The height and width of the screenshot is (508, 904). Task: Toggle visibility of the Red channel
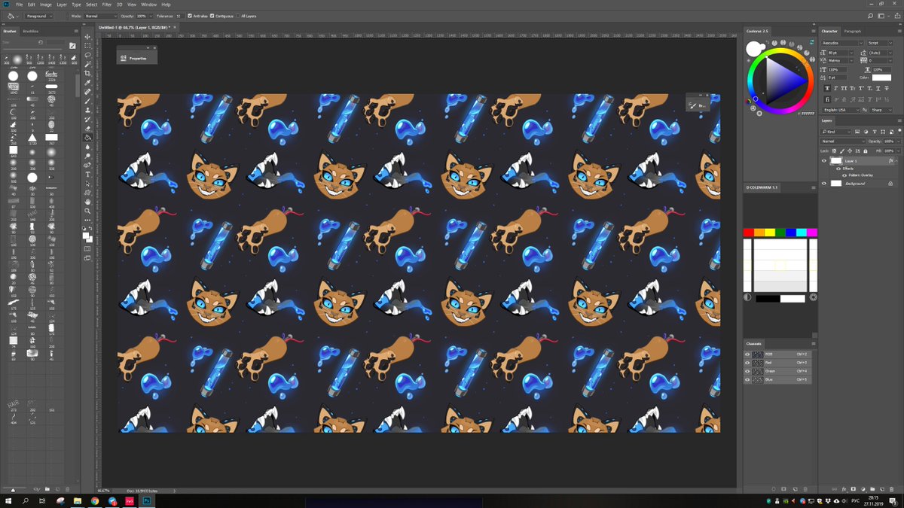[x=747, y=362]
